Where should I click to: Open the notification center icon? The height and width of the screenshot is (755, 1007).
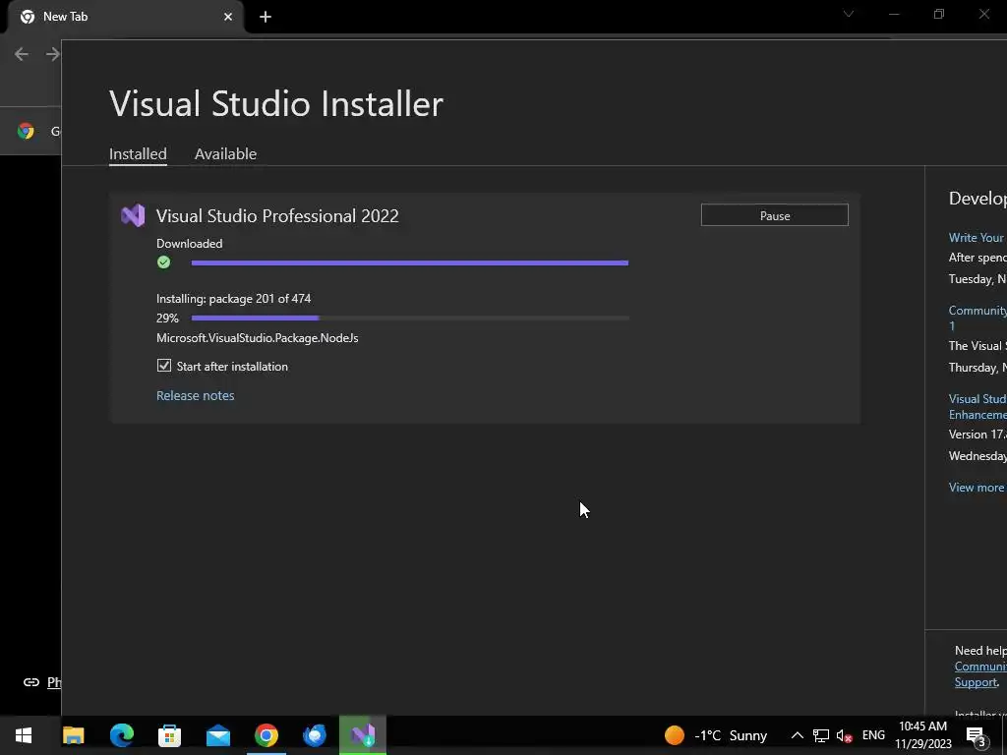(976, 736)
